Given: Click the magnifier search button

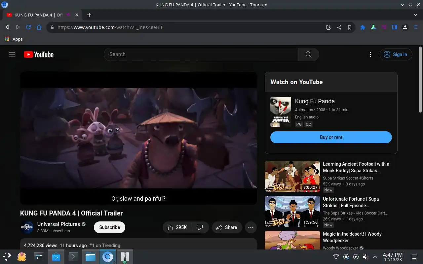Looking at the screenshot, I should point(308,54).
